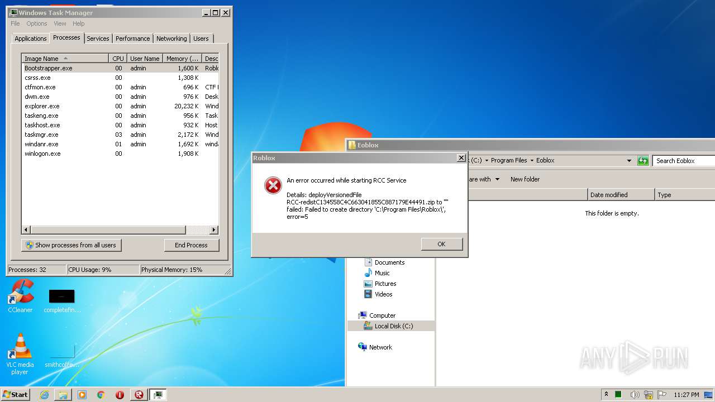Click OK in the Roblox error dialog
The width and height of the screenshot is (715, 402).
pyautogui.click(x=442, y=244)
